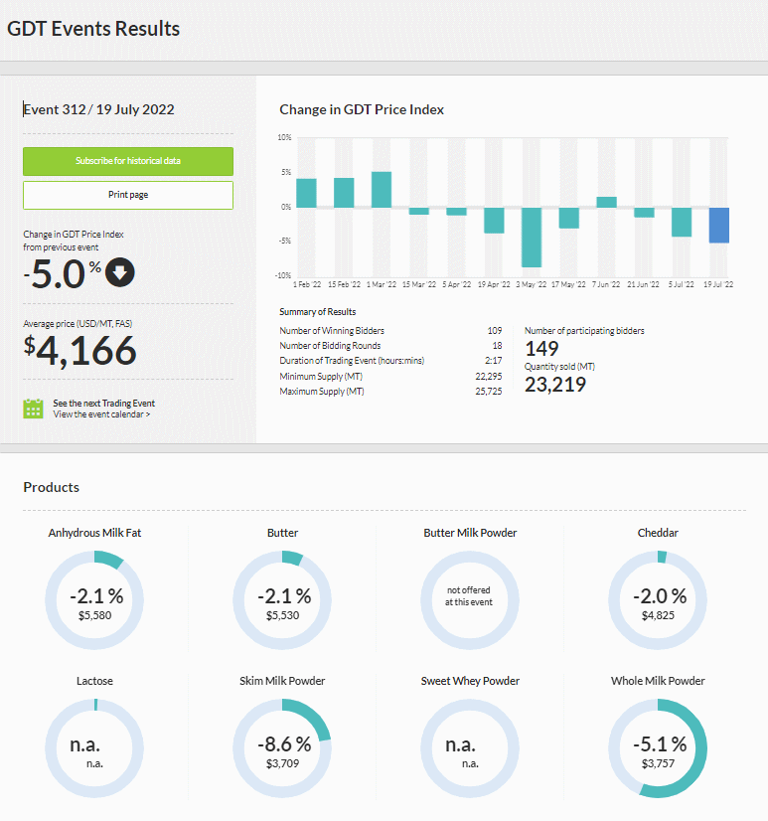Click the Whole Milk Powder label
Viewport: 768px width, 821px height.
coord(658,681)
